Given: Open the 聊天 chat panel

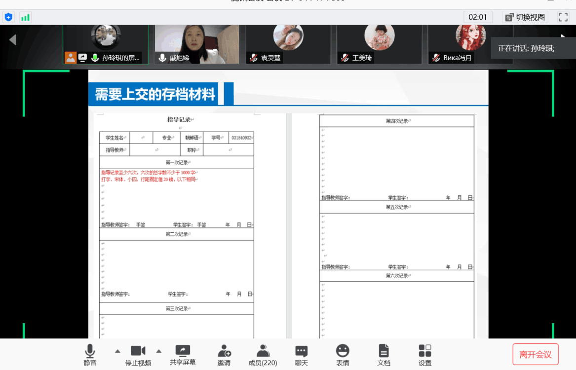Looking at the screenshot, I should pyautogui.click(x=301, y=355).
